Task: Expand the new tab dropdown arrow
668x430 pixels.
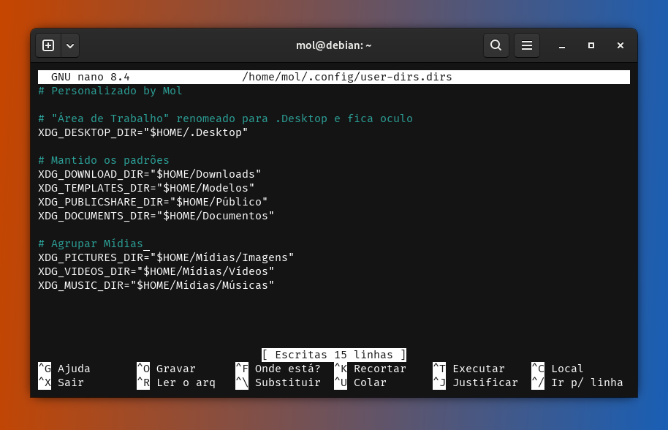Action: (70, 45)
